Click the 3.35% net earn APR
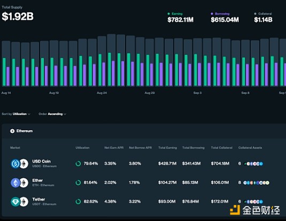Image resolution: width=286 pixels, height=221 pixels. (110, 163)
